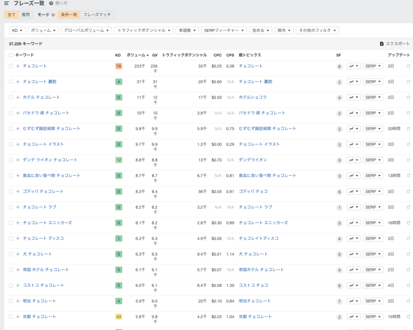Select the checkbox for チョコレート イラスト
The height and width of the screenshot is (330, 413).
[11, 144]
